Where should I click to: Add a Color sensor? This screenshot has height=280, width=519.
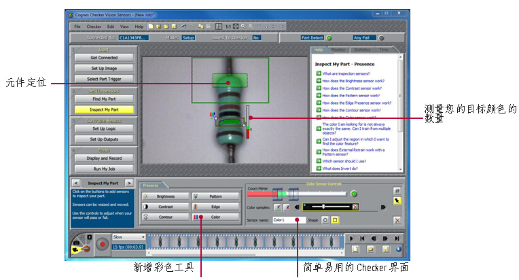[x=215, y=217]
